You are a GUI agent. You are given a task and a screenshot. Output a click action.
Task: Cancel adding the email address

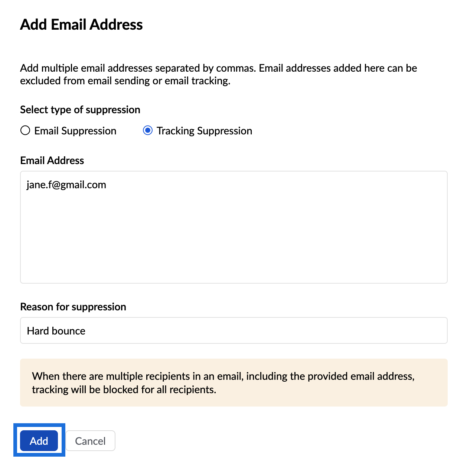point(90,441)
